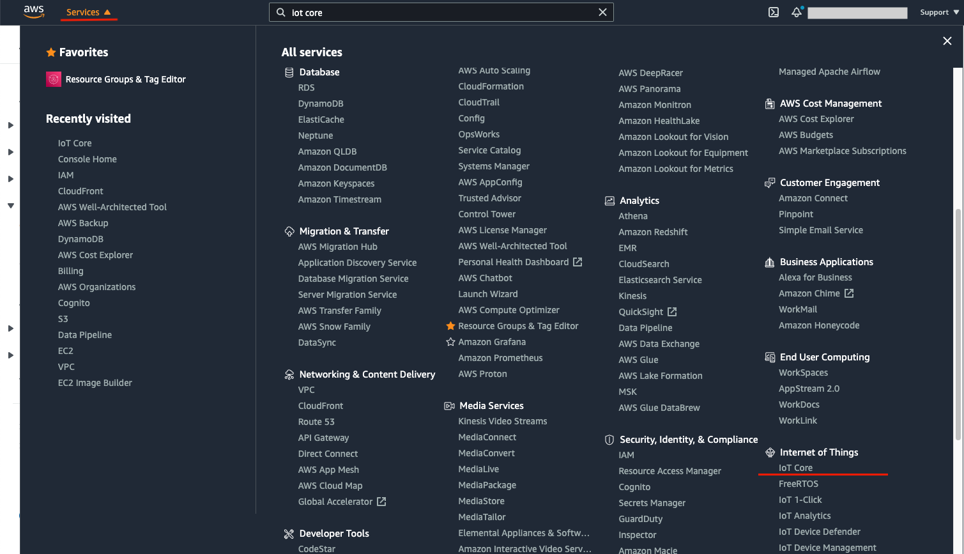This screenshot has height=554, width=964.
Task: Open AWS Well-Architected Tool in Recently visited
Action: click(112, 207)
